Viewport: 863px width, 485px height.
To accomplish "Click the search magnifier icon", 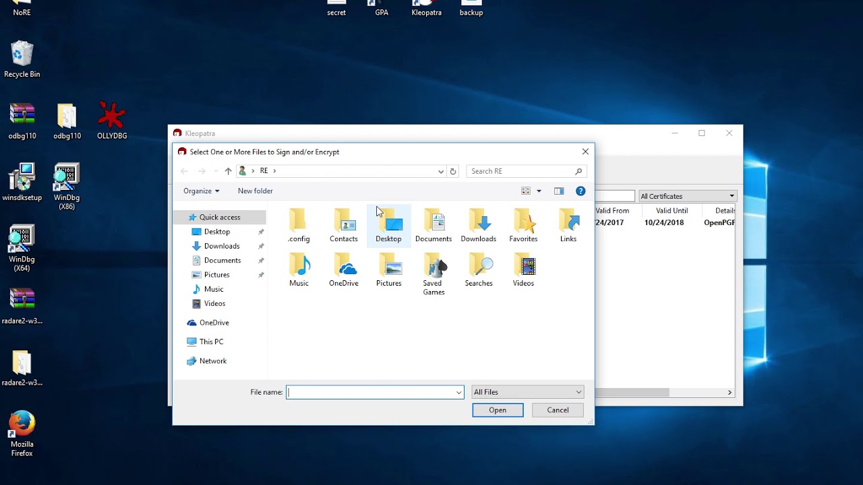I will click(578, 171).
